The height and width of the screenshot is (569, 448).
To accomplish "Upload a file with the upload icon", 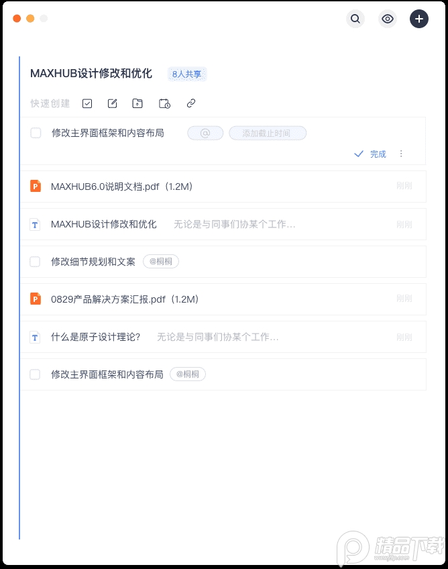I will tap(137, 103).
